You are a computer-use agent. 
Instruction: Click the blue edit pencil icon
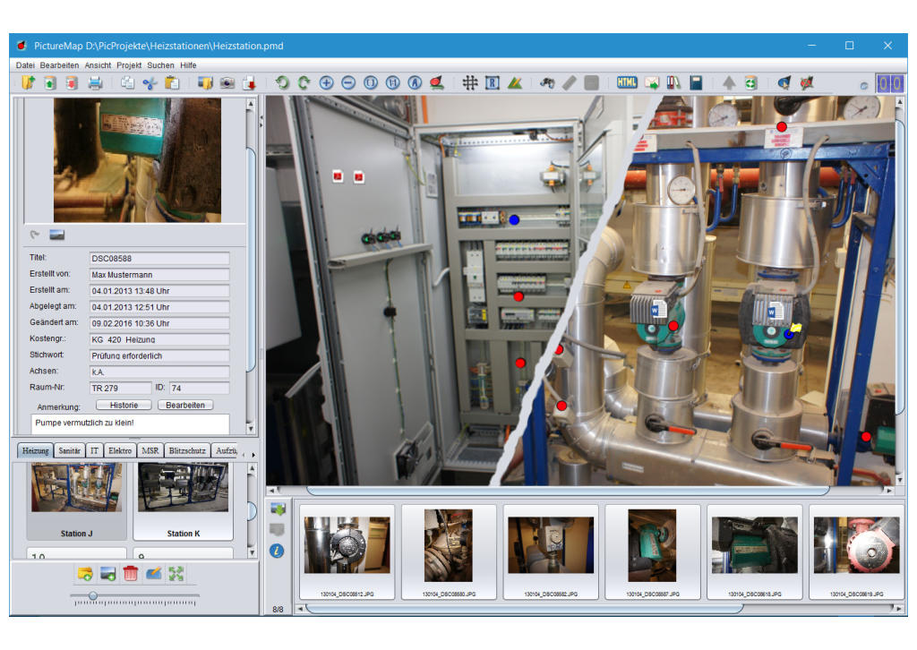[153, 574]
